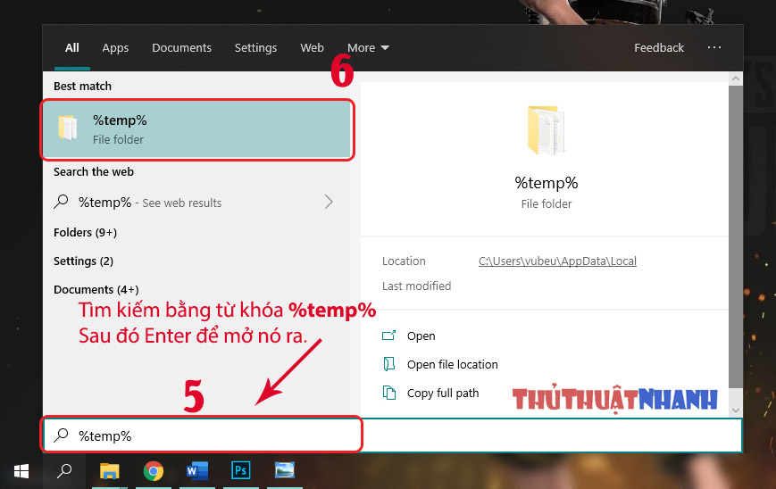The image size is (776, 489).
Task: Expand the Settings (2) category
Action: click(83, 261)
